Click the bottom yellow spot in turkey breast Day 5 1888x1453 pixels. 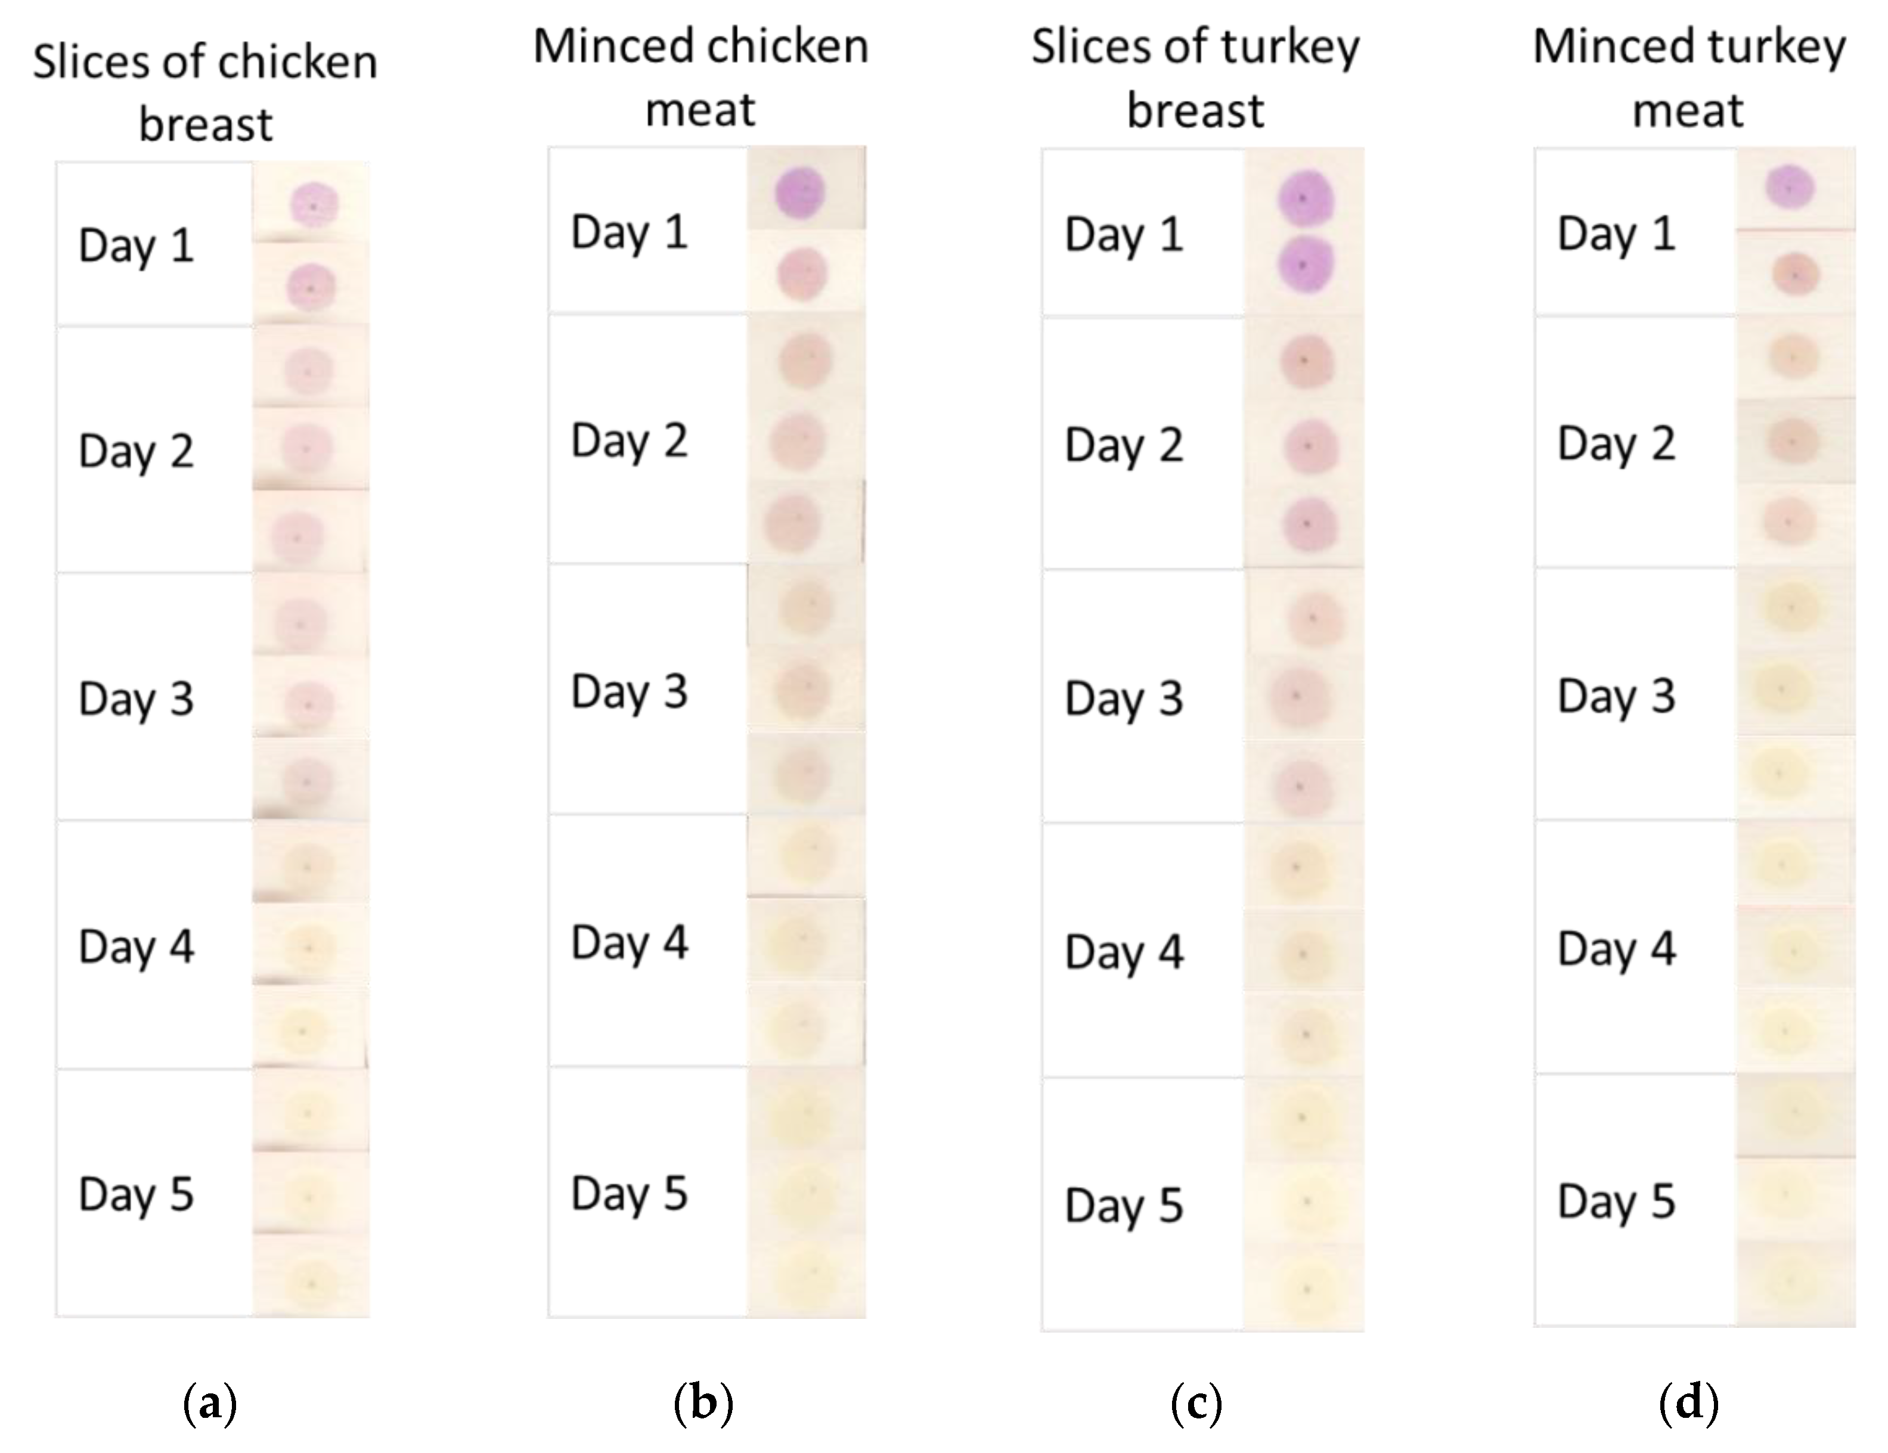tap(1306, 1289)
